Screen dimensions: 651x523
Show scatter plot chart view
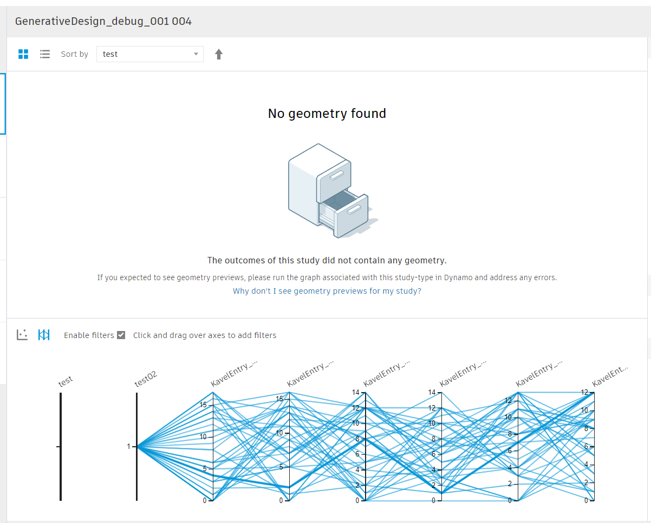click(22, 335)
